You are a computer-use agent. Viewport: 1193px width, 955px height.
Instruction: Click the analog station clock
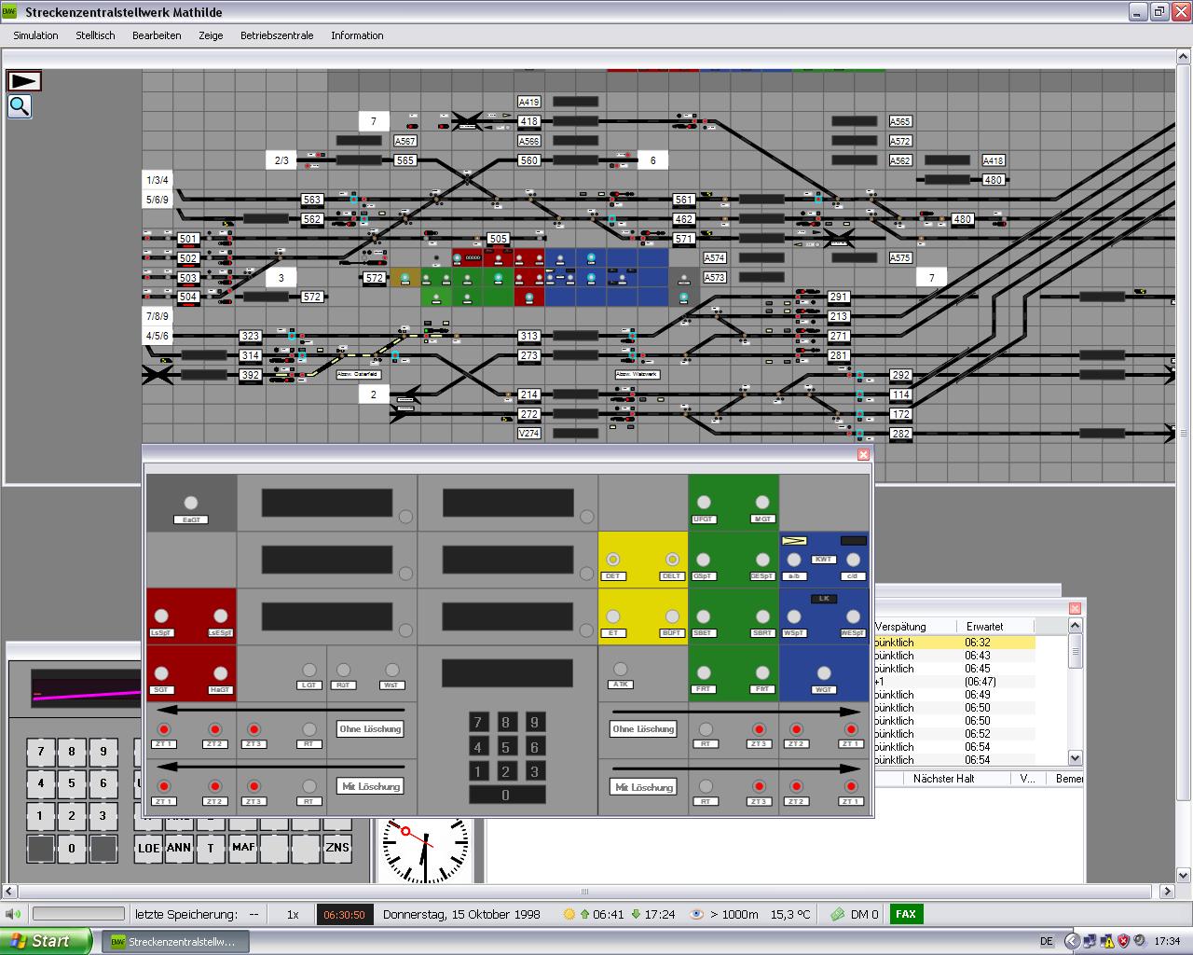coord(424,850)
